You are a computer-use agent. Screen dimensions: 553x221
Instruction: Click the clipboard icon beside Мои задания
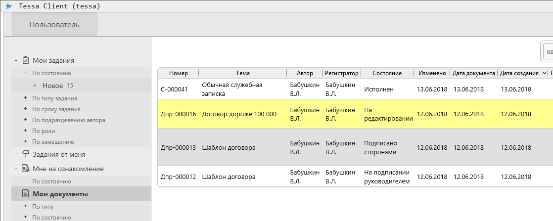(26, 60)
